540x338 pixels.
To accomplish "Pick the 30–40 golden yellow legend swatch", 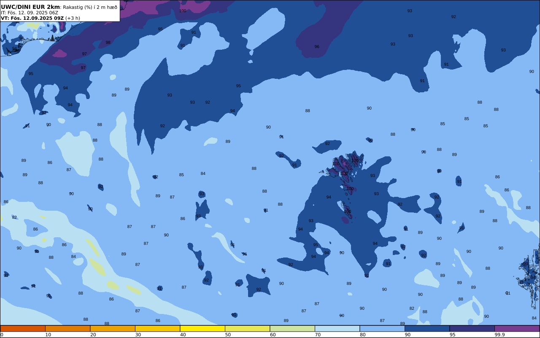I will point(157,328).
